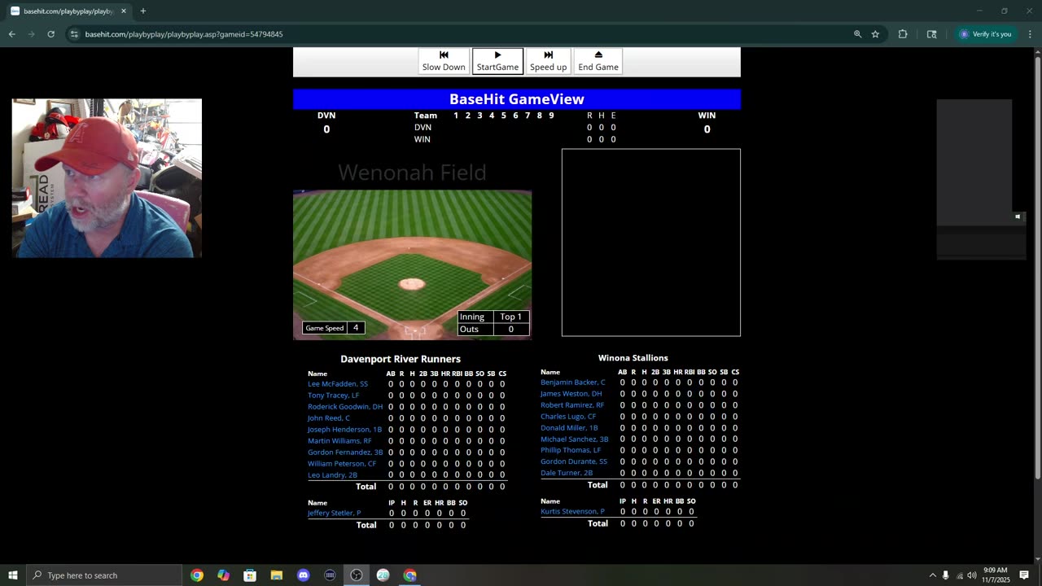Click the microphone tray icon
The width and height of the screenshot is (1042, 586).
tap(946, 575)
